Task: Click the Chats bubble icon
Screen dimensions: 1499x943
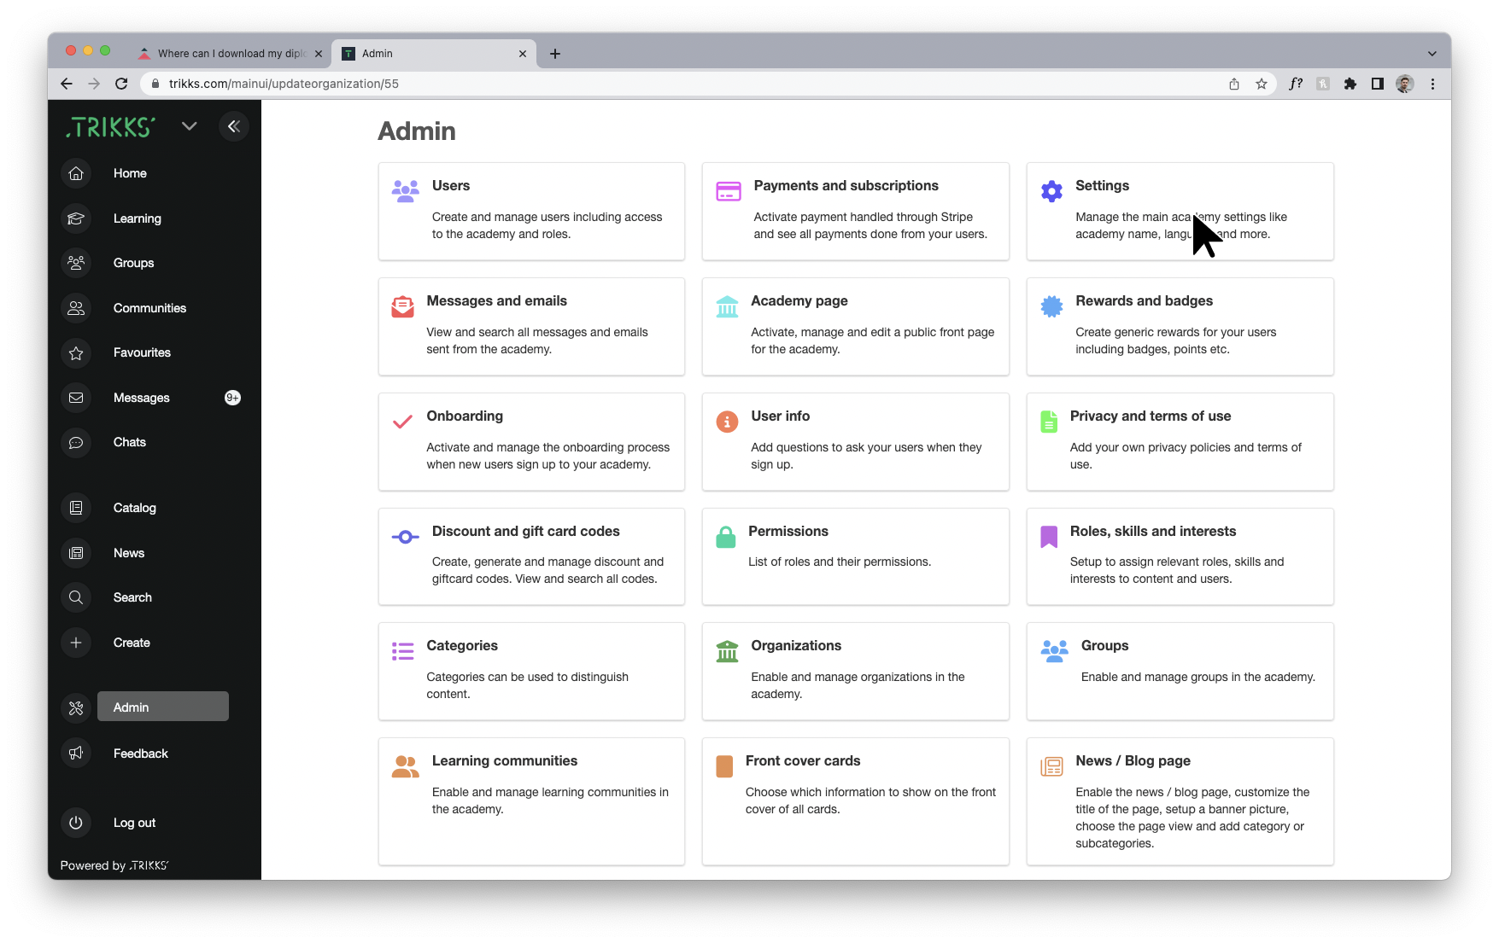Action: (76, 442)
